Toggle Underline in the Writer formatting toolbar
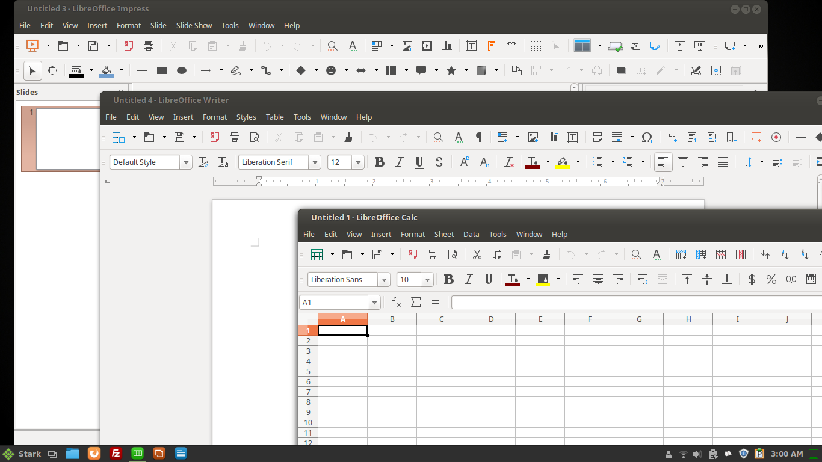Viewport: 822px width, 462px height. [419, 162]
